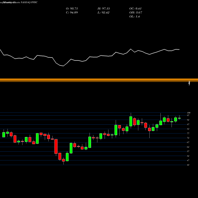The height and width of the screenshot is (198, 198).
Task: Click the 52 price axis label
Action: [x=188, y=156]
